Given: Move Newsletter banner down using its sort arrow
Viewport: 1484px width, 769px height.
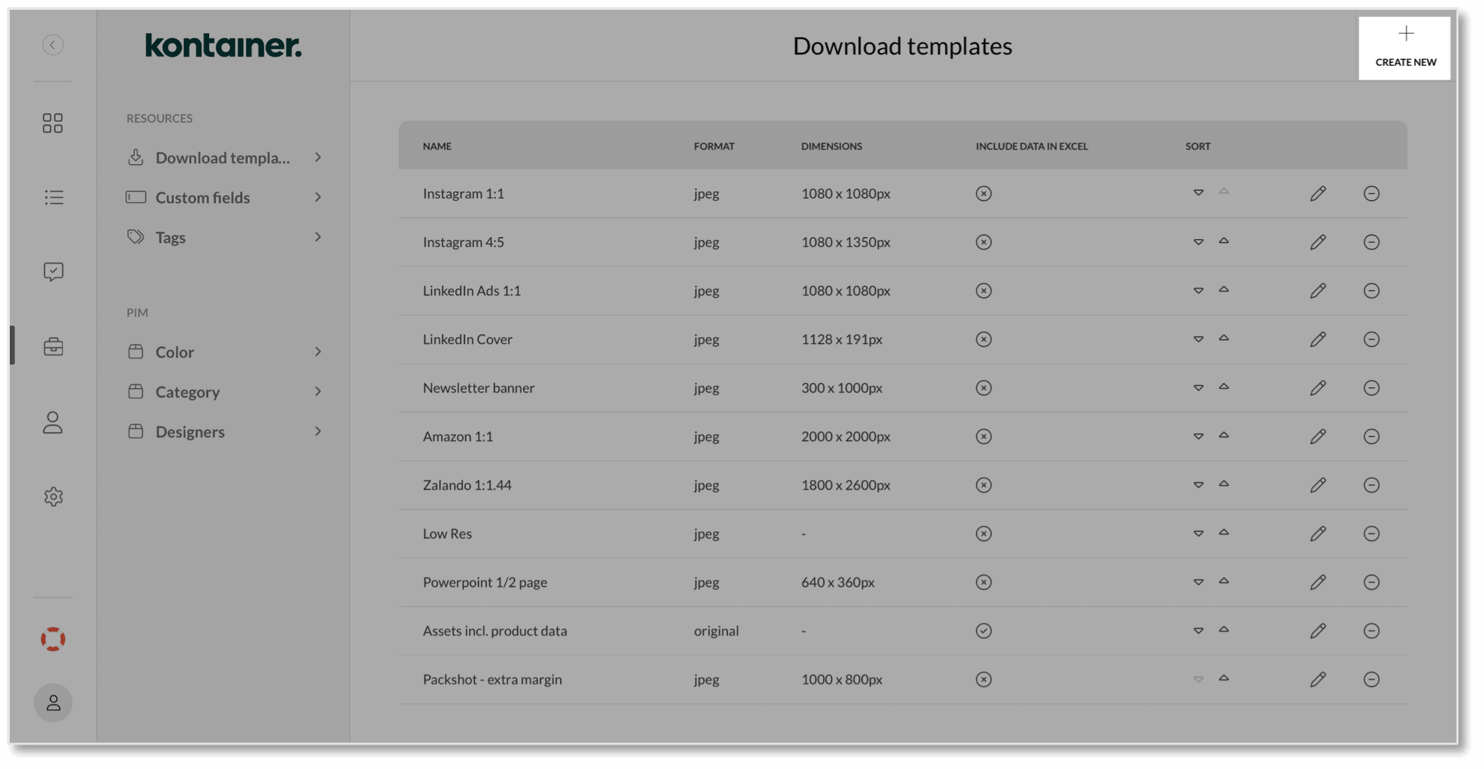Looking at the screenshot, I should pos(1199,387).
